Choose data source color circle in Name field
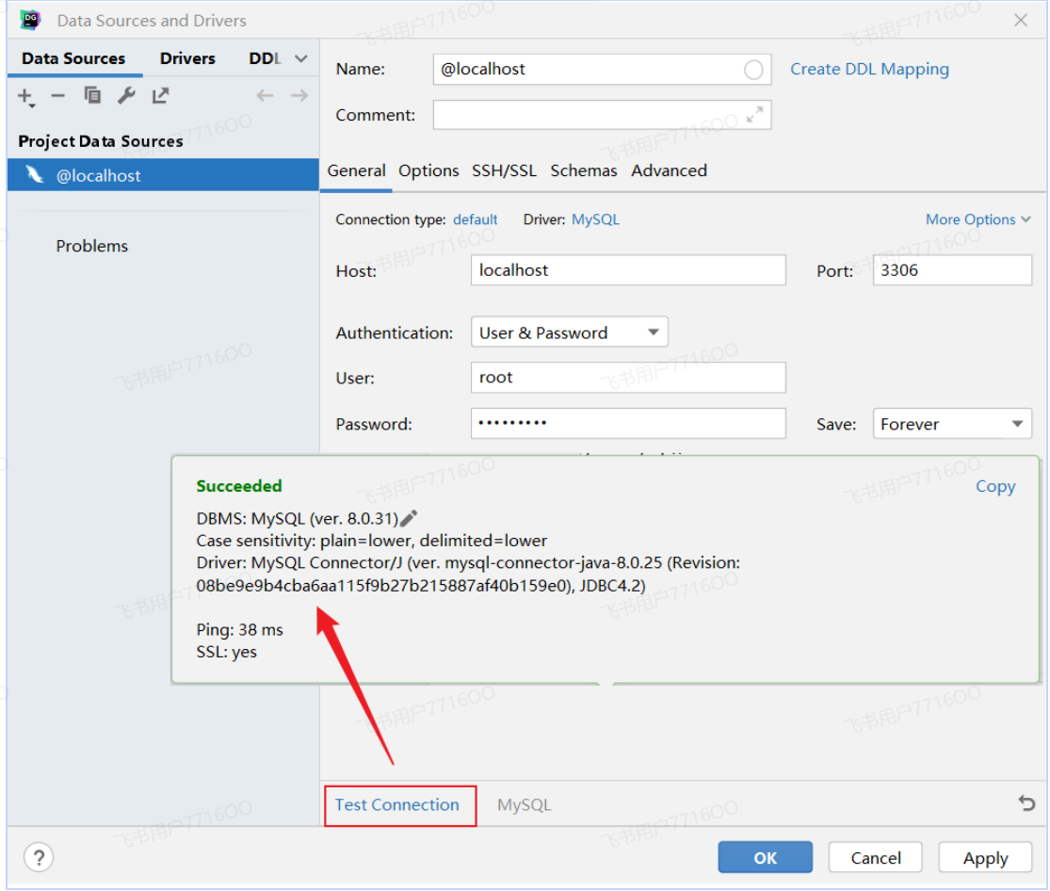Screen dimensions: 1050x891 click(x=753, y=70)
